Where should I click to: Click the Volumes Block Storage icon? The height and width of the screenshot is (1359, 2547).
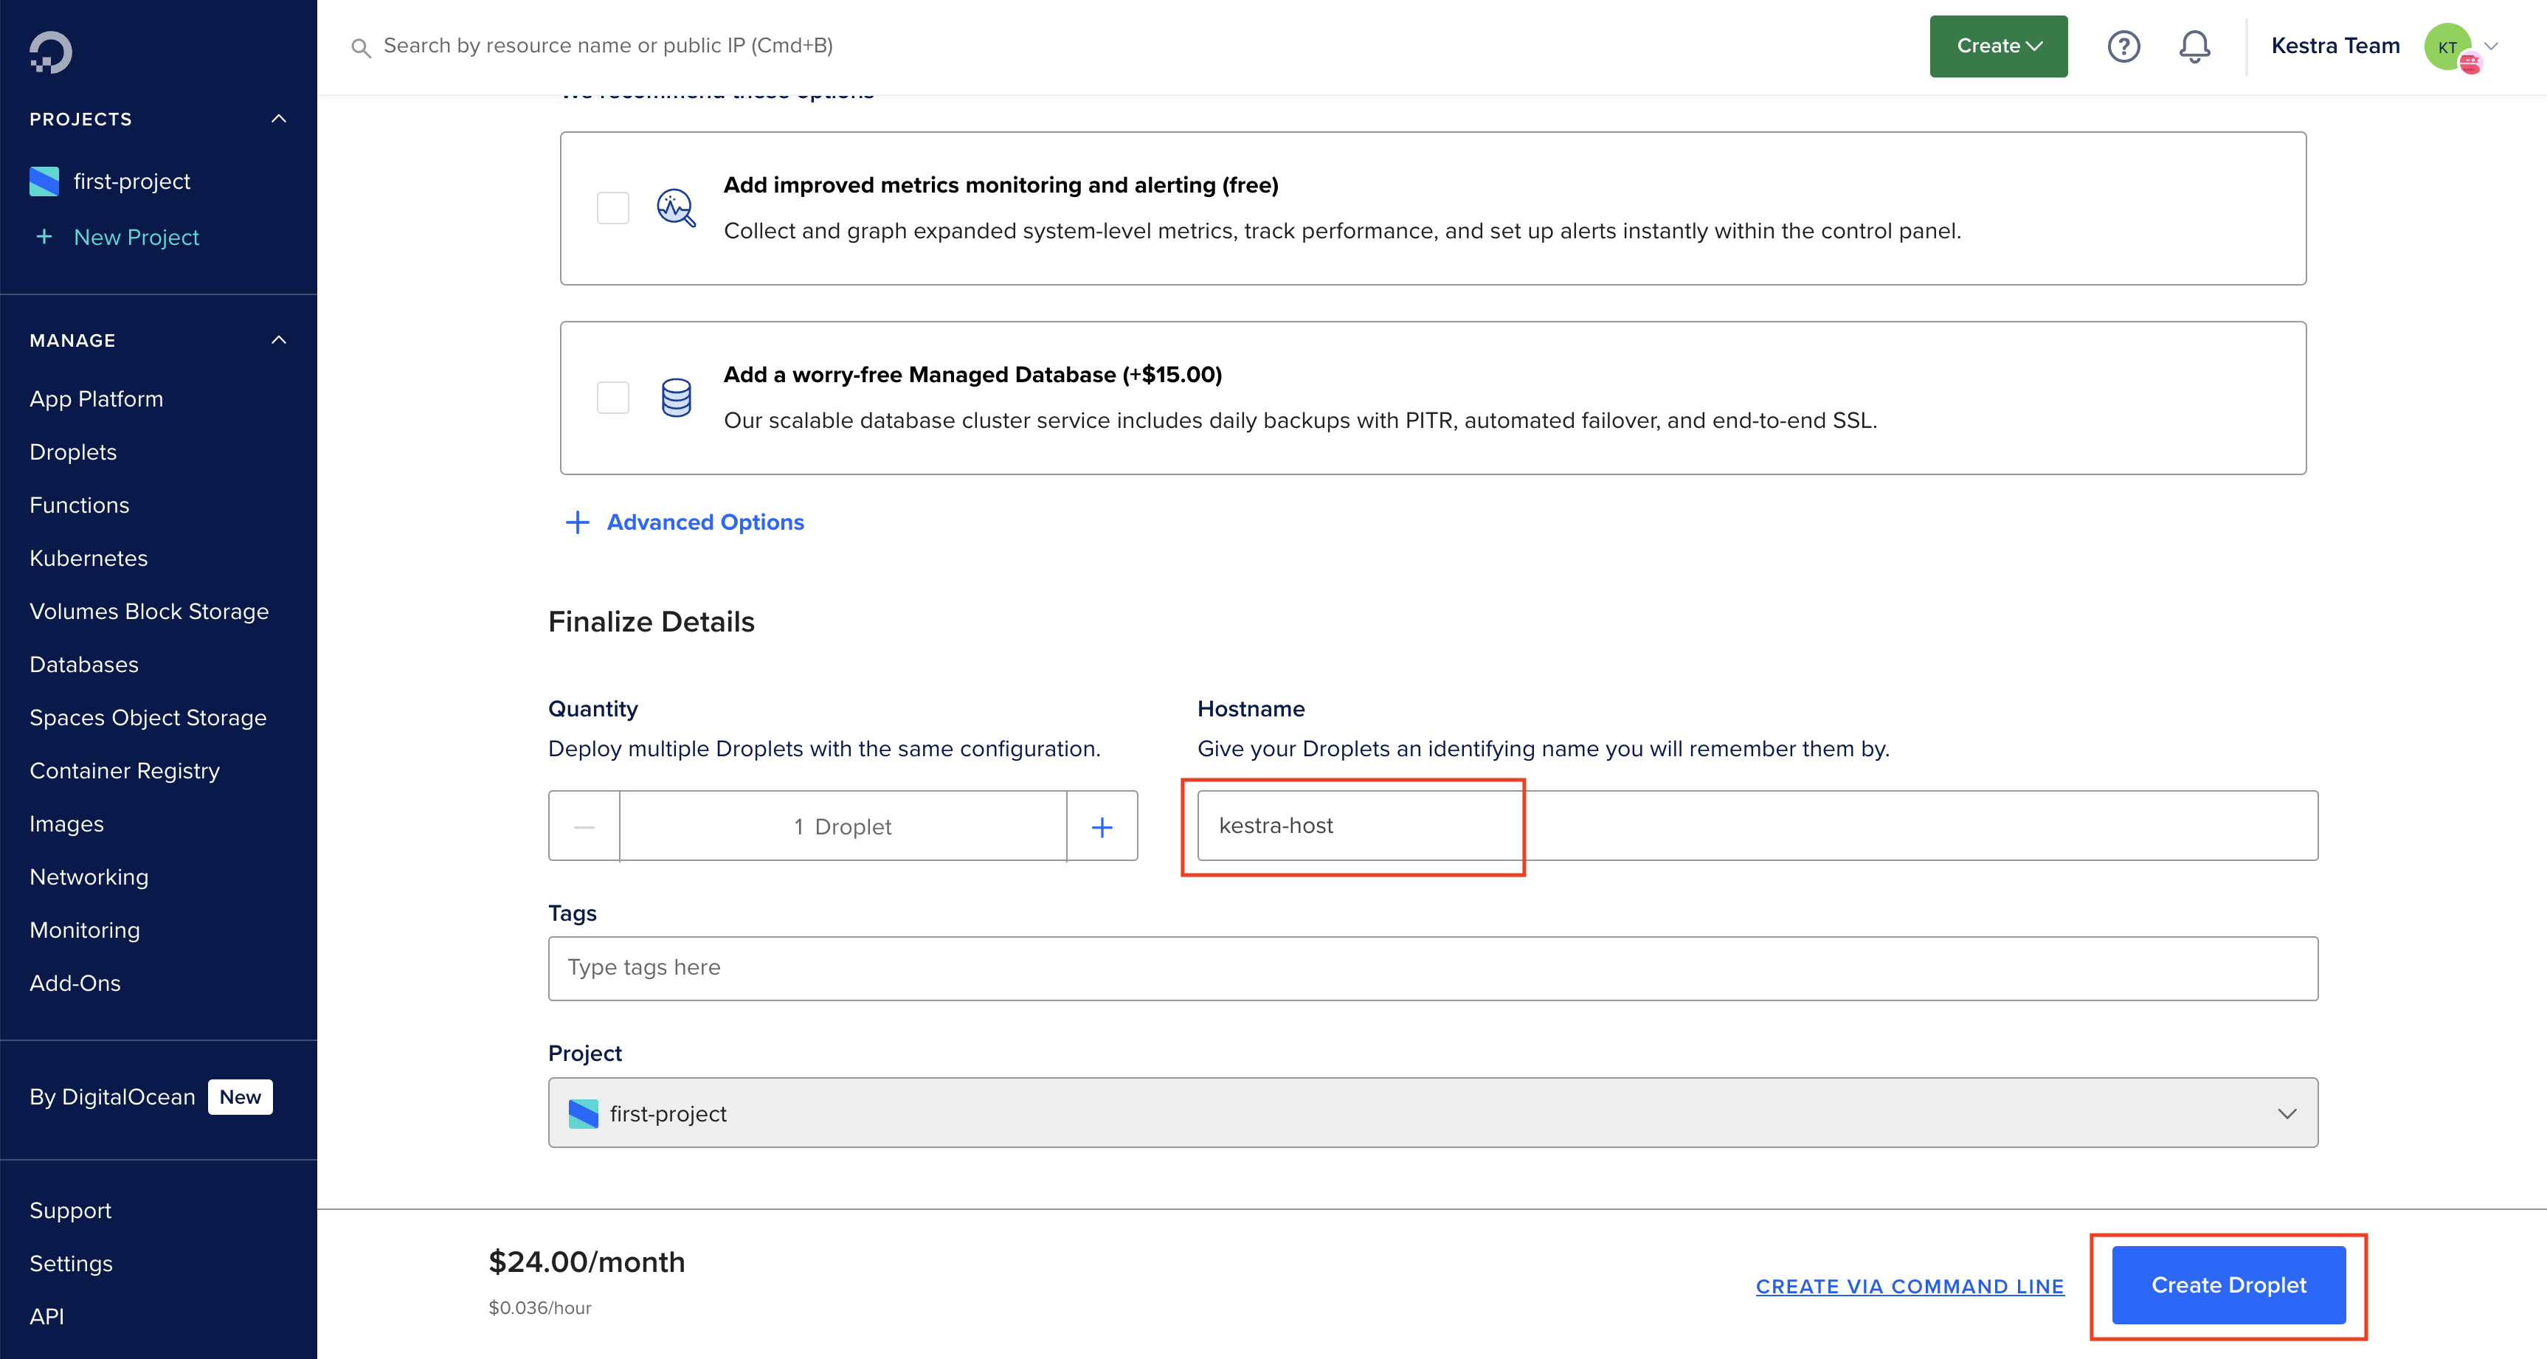[150, 609]
